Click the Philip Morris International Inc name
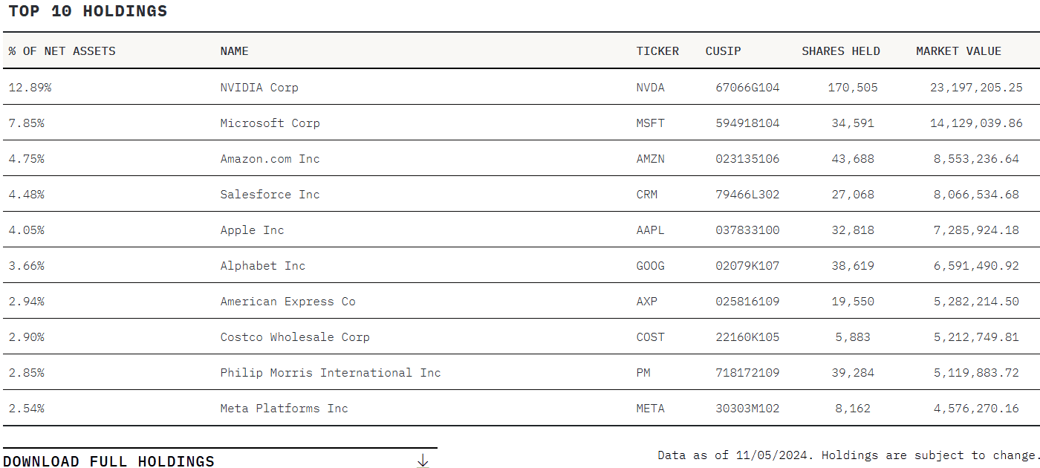The image size is (1040, 468). point(331,373)
